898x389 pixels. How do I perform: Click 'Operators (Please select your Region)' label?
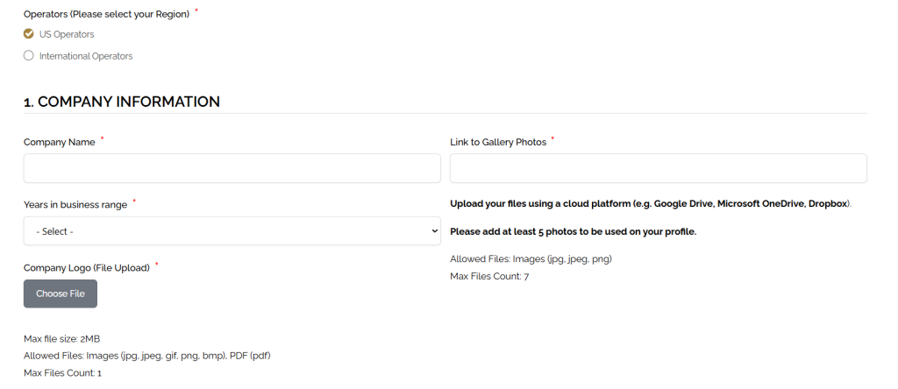pyautogui.click(x=106, y=14)
